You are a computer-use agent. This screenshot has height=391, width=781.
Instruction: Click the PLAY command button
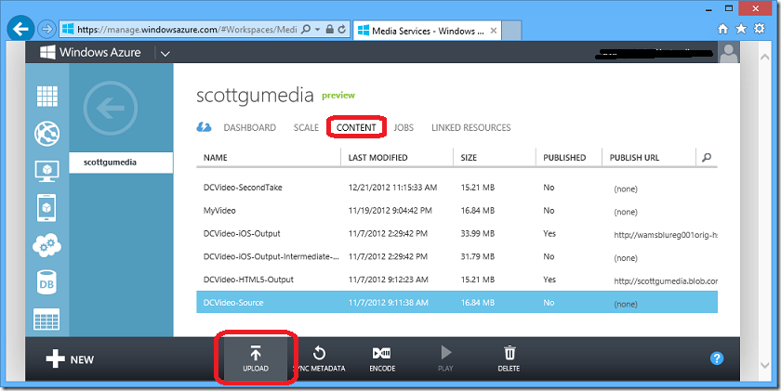pyautogui.click(x=445, y=359)
